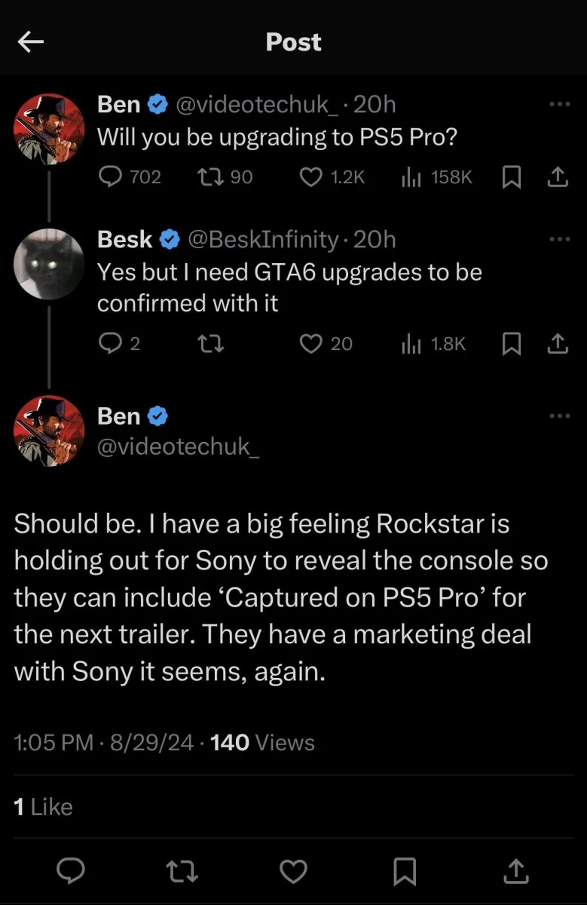
Task: Go back using the back arrow
Action: point(30,41)
